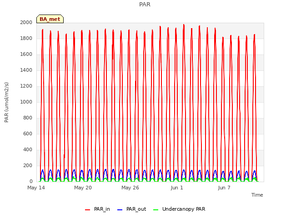Click the May 14 x-axis label
The height and width of the screenshot is (218, 291).
36,188
